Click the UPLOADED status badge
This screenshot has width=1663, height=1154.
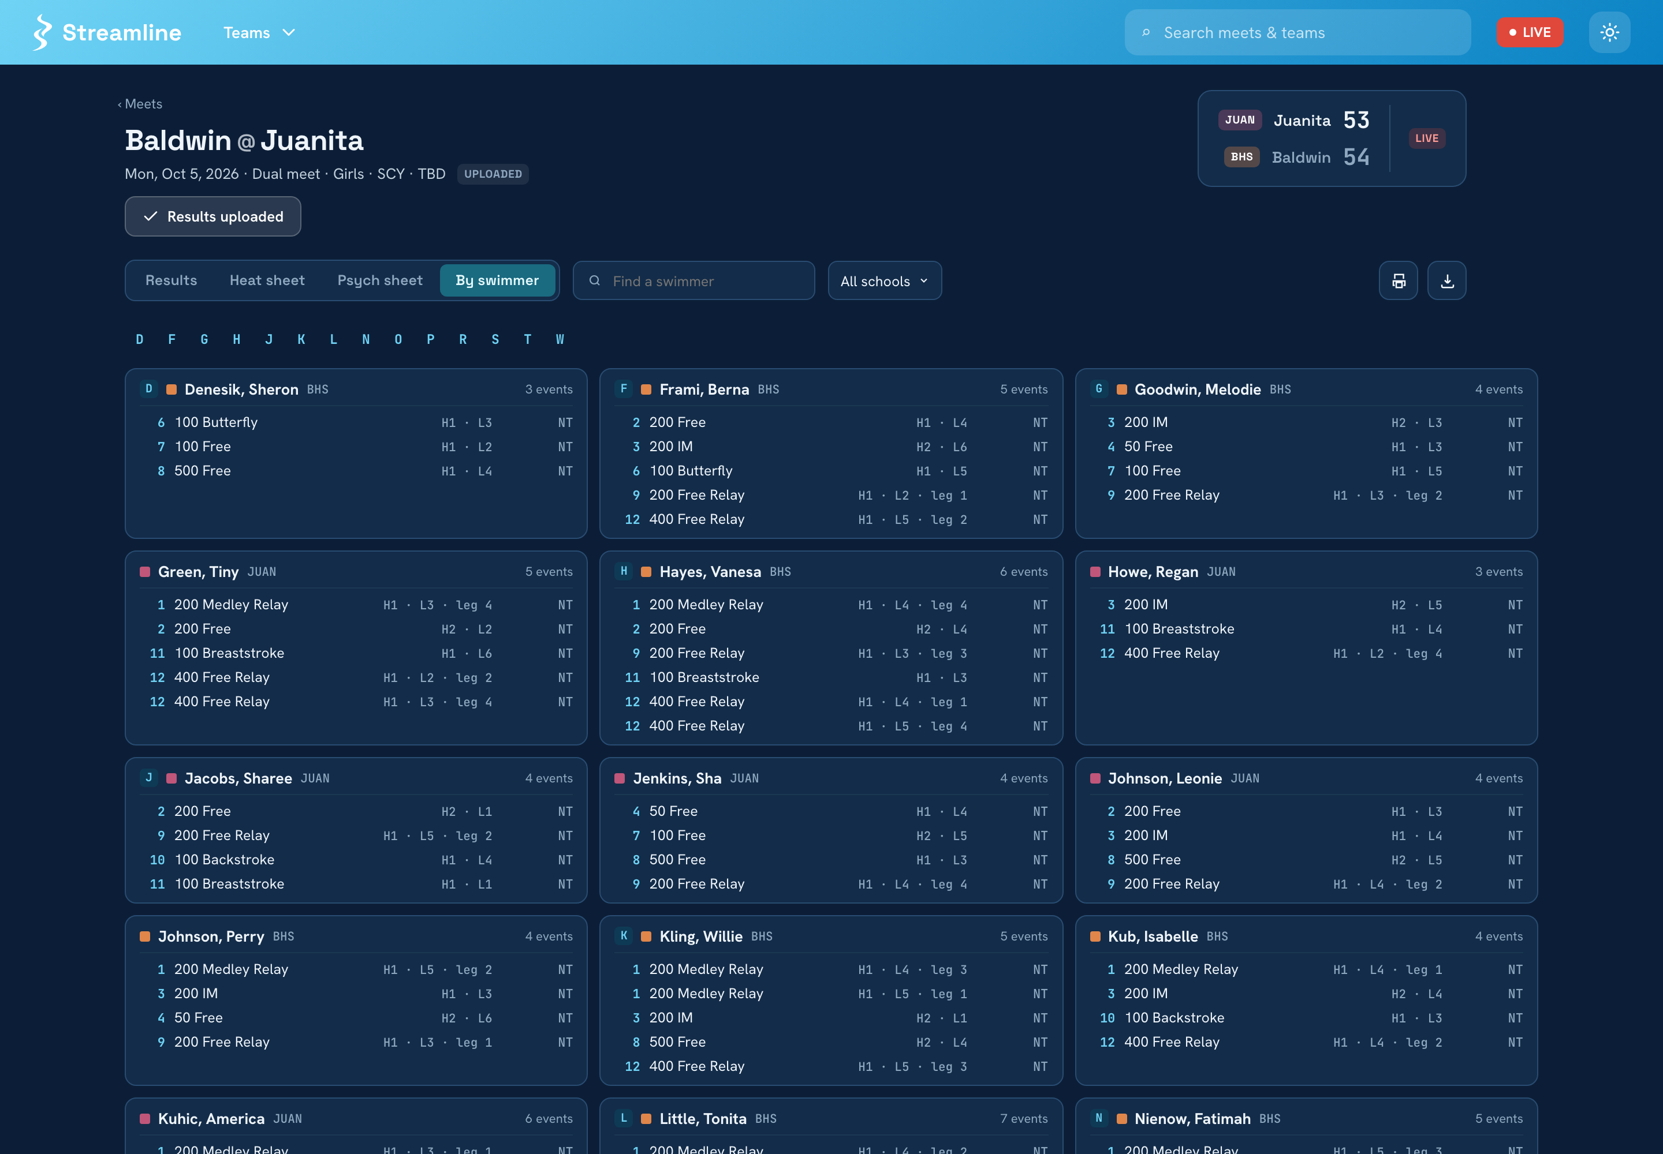pyautogui.click(x=493, y=174)
